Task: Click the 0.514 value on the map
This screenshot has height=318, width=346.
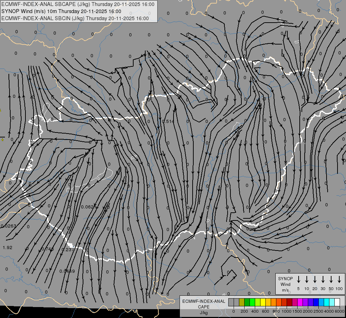Action: pos(168,122)
